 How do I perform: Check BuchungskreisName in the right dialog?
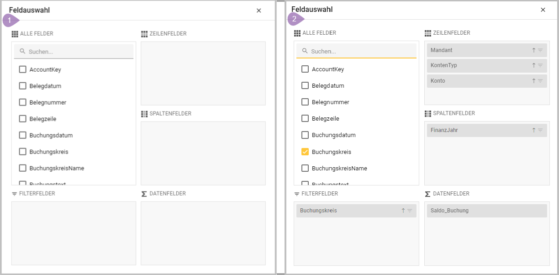tap(305, 168)
